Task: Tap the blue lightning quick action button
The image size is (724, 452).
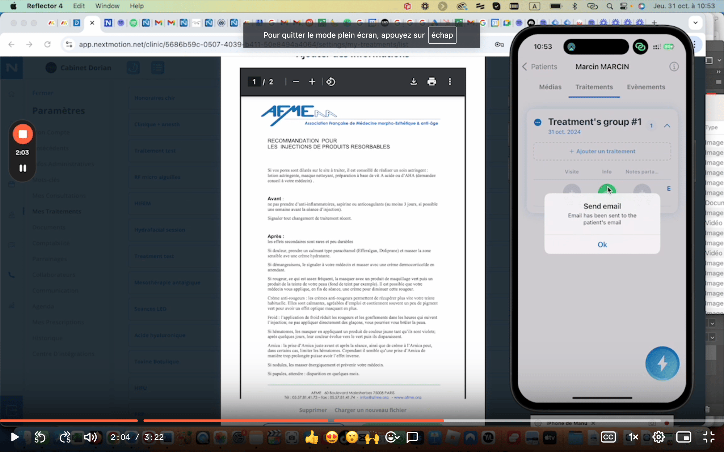Action: click(x=662, y=363)
